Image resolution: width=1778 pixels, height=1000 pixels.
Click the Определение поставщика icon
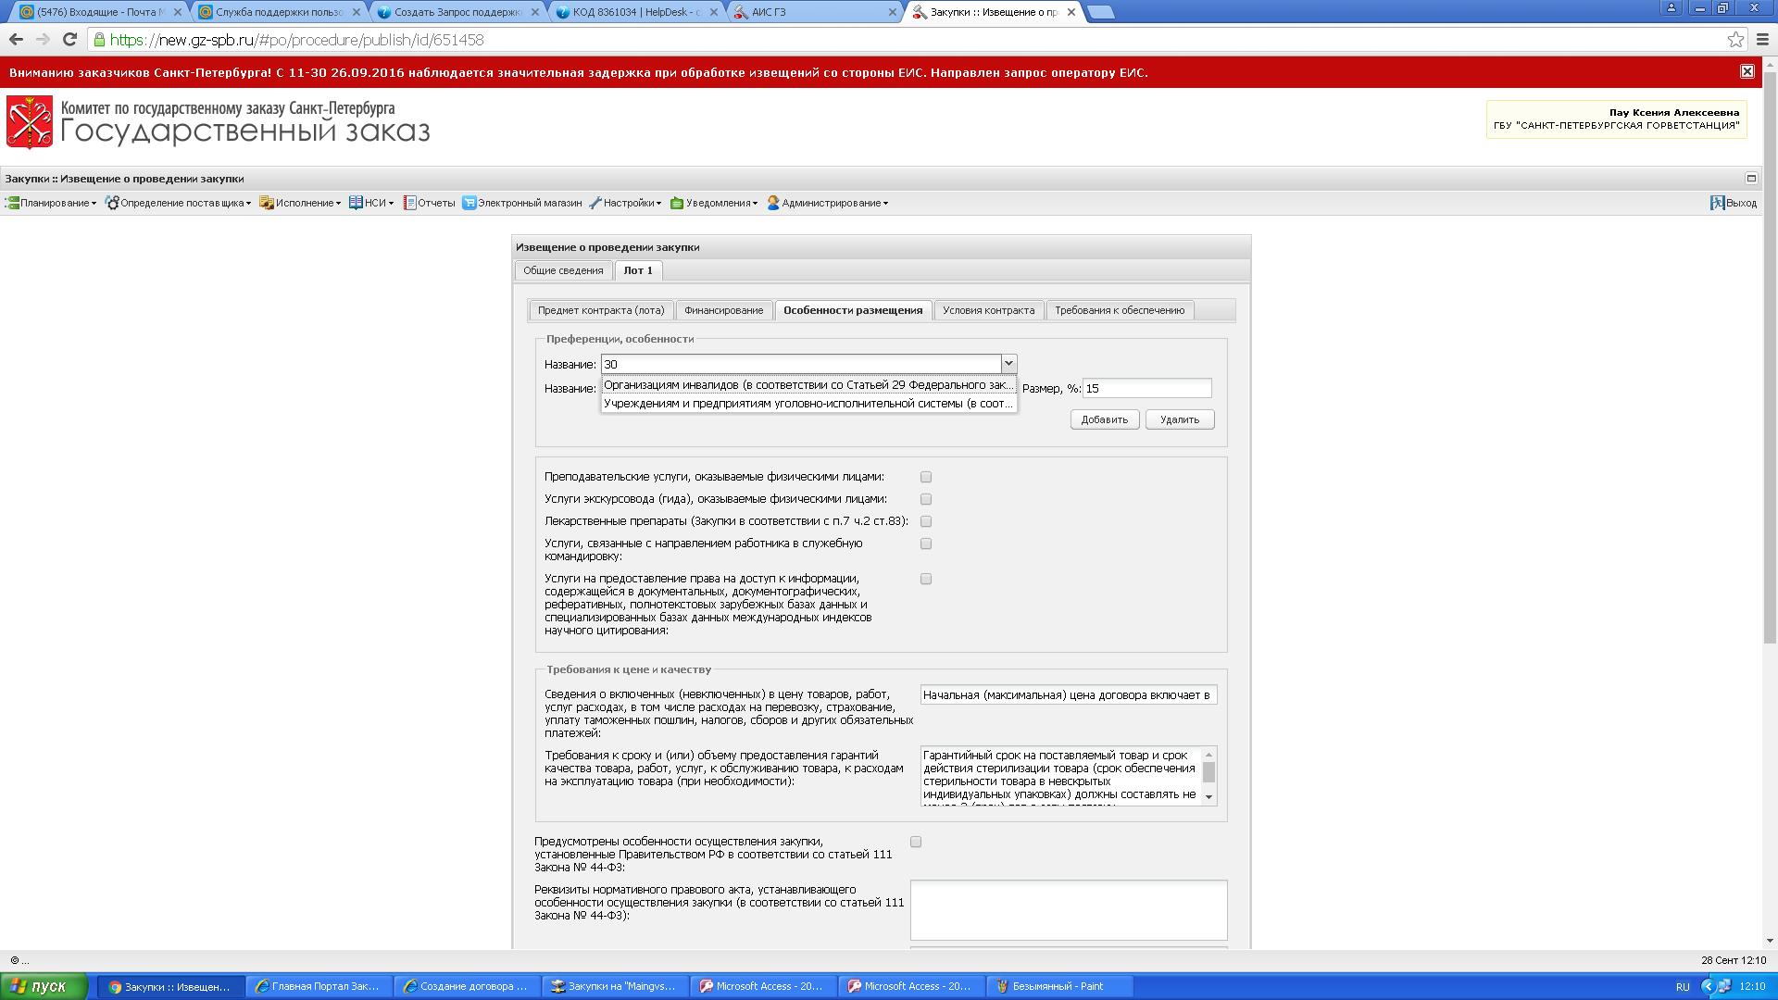pos(112,203)
